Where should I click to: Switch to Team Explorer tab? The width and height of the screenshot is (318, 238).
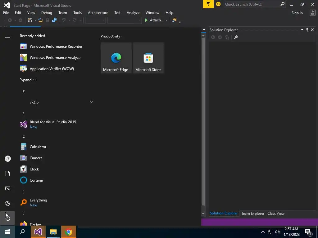(x=253, y=213)
